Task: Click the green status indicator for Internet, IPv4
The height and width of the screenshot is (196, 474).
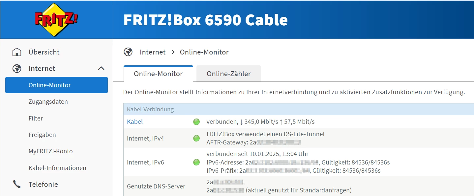Action: 196,138
